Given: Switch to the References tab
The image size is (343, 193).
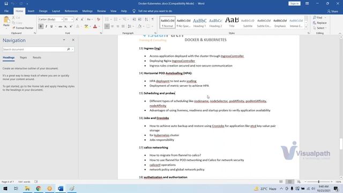Looking at the screenshot, I should coord(71,11).
